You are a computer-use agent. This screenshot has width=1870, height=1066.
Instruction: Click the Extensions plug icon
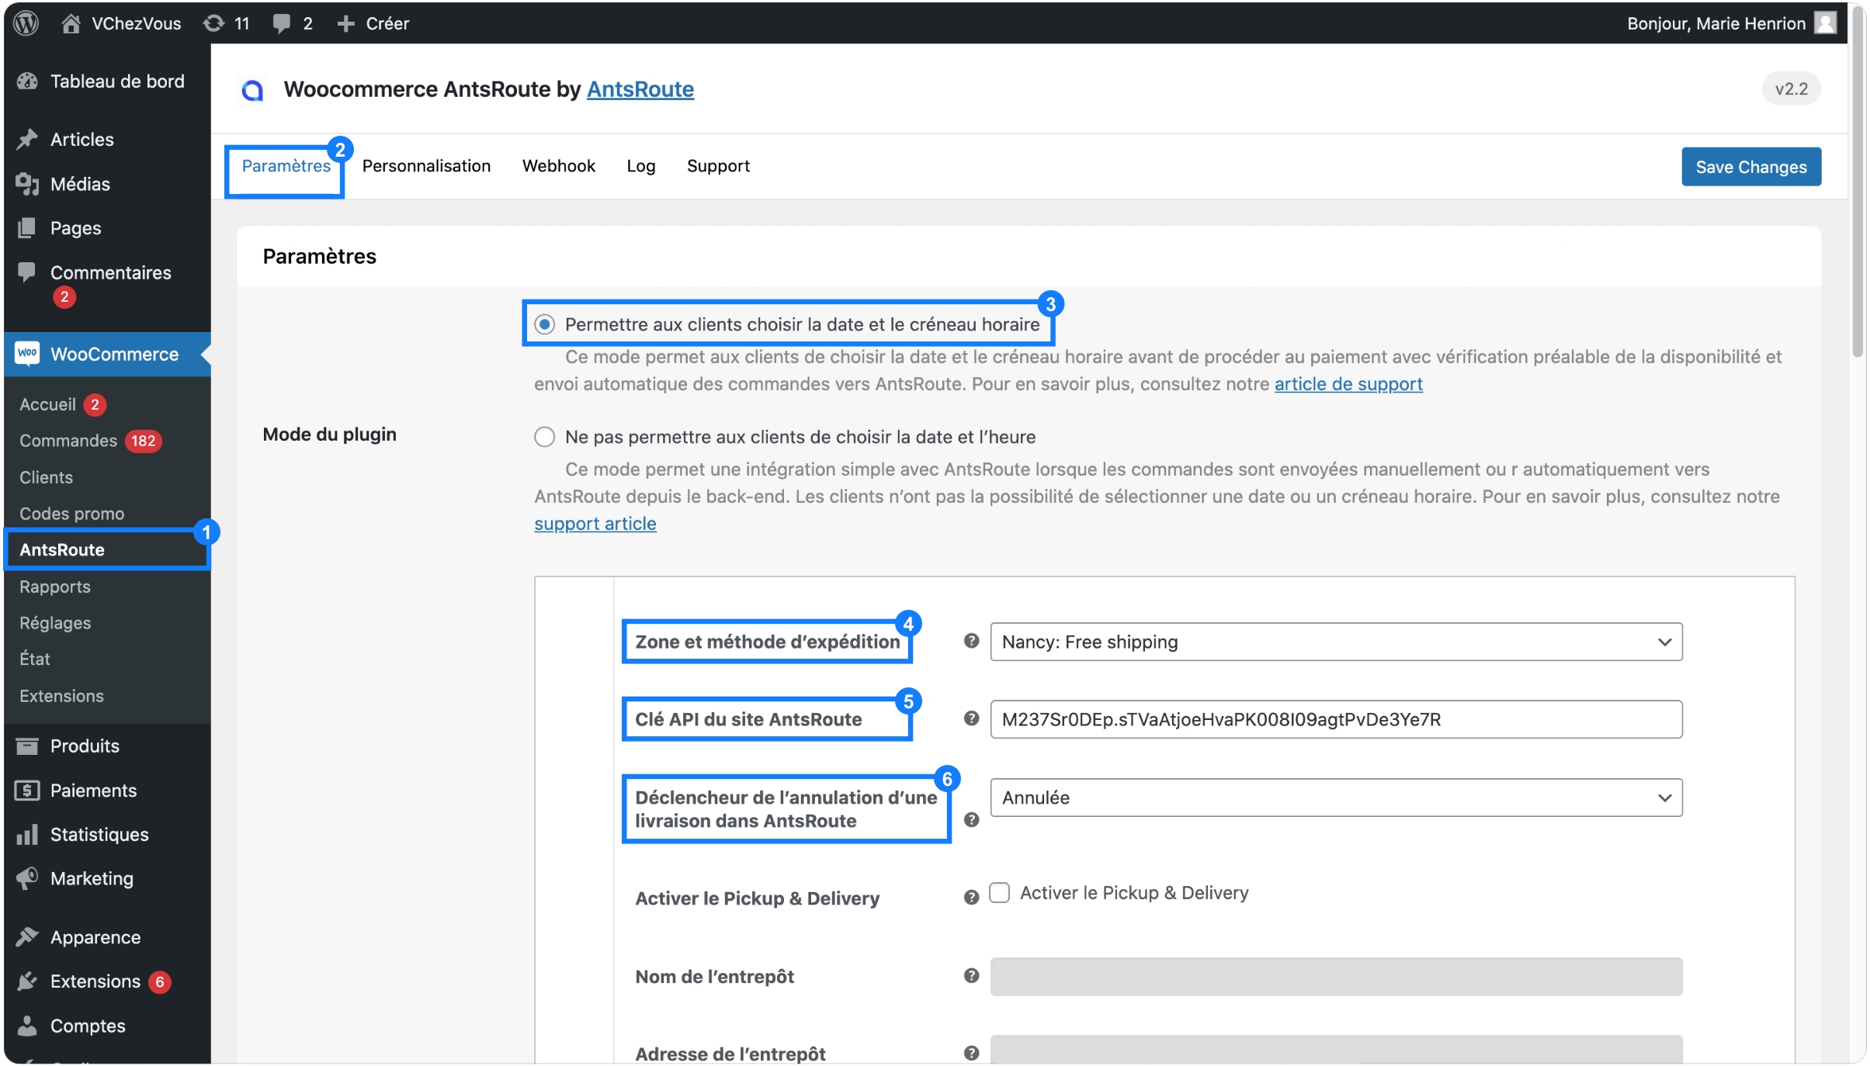point(27,981)
